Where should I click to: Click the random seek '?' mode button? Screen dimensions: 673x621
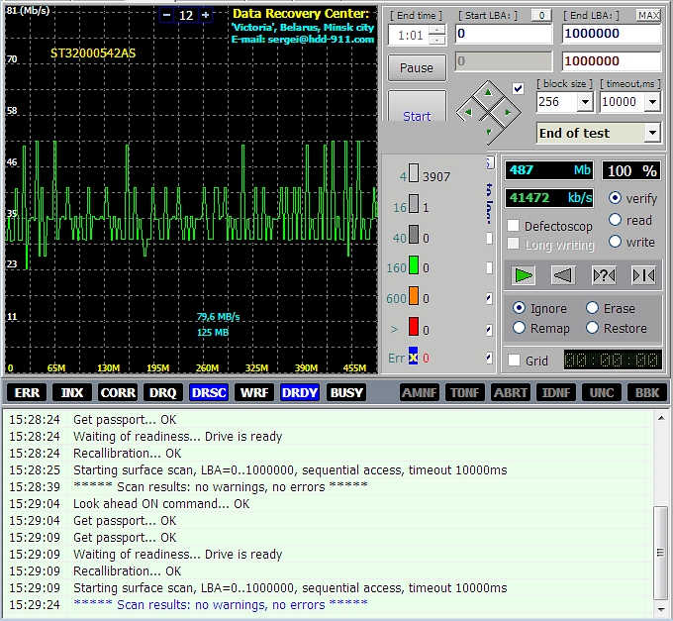(x=604, y=275)
